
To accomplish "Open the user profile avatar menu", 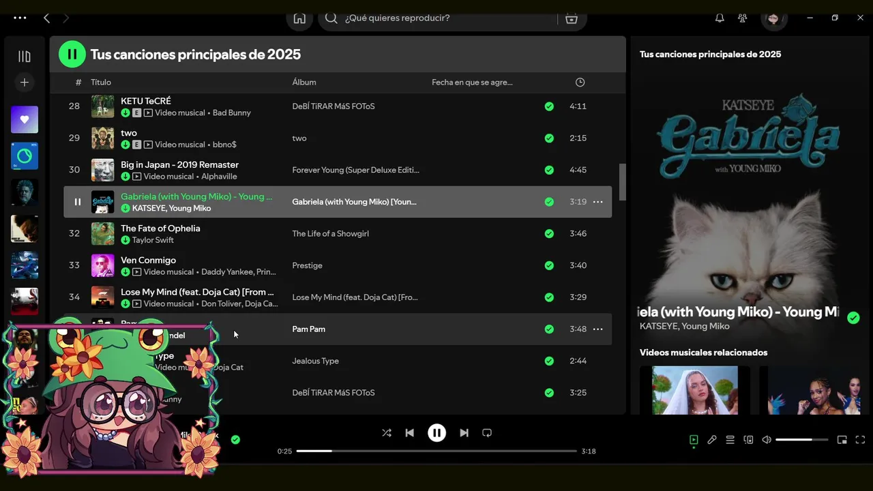I will [773, 18].
